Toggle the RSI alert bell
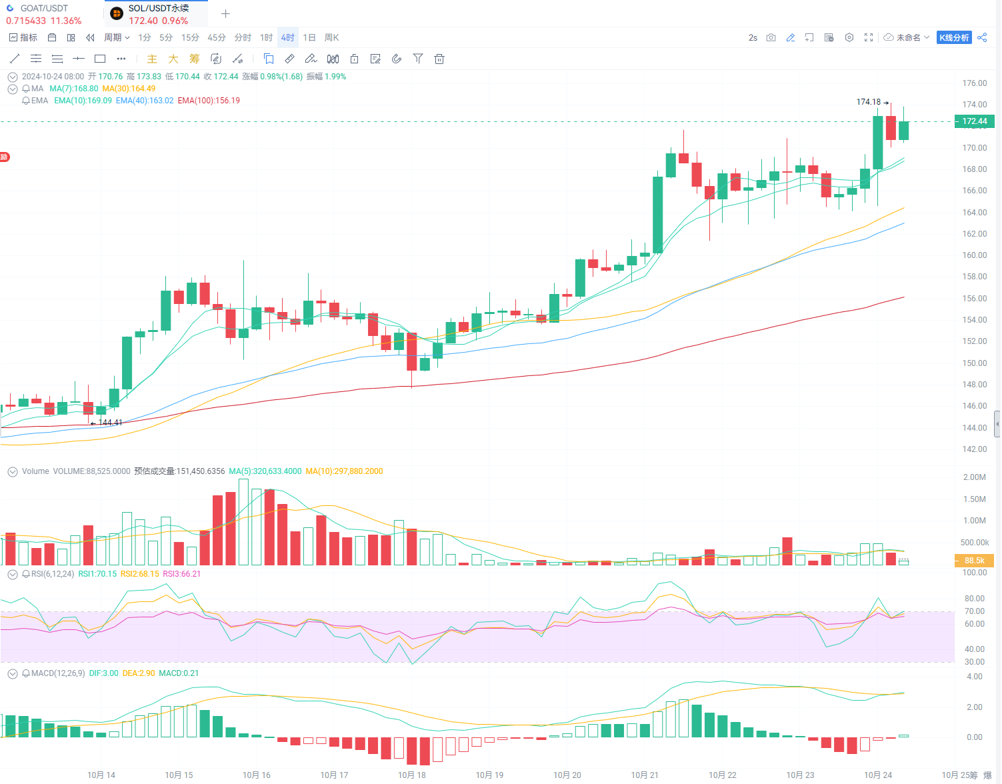This screenshot has width=1002, height=784. [26, 574]
